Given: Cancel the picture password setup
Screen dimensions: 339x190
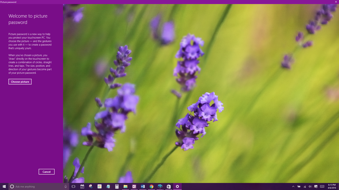Looking at the screenshot, I should [46, 172].
